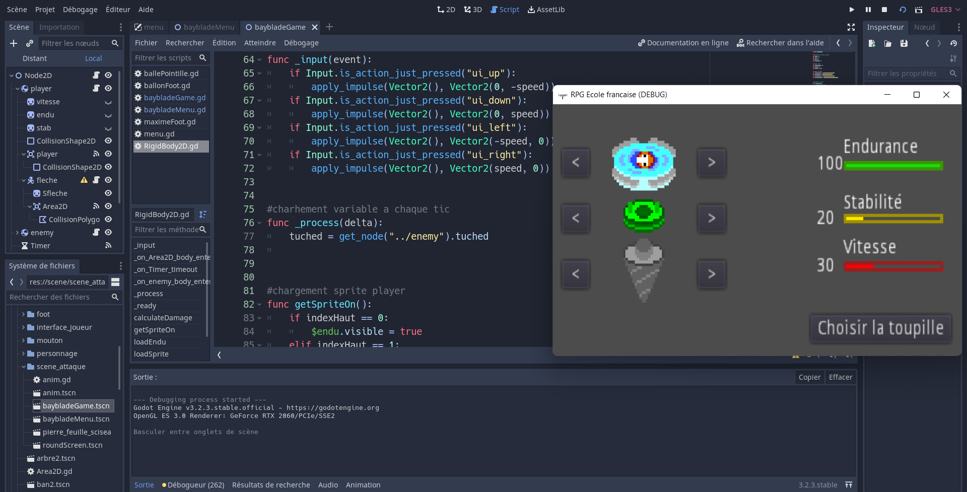Show signals of the Timer node

pos(108,245)
